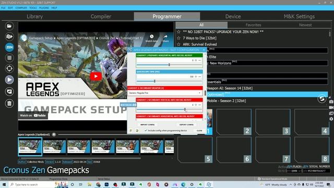Open the File menu
Viewport: 334px width, 188px height.
point(3,8)
